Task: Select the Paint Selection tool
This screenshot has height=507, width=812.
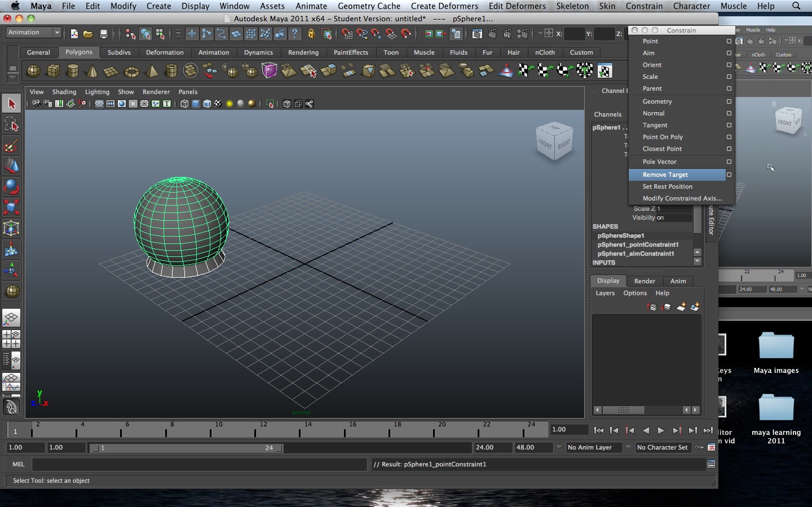Action: (11, 145)
